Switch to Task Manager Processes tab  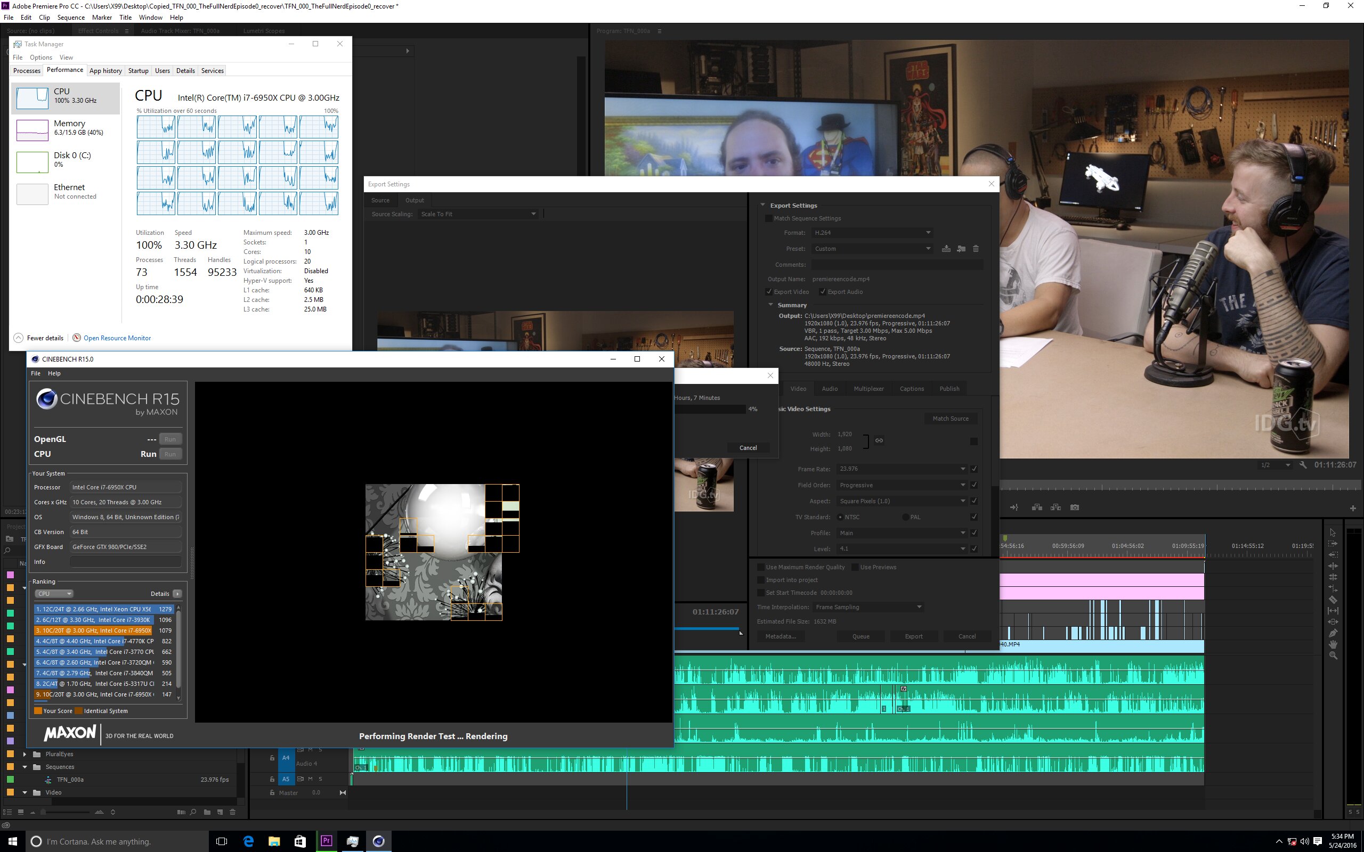pos(27,70)
